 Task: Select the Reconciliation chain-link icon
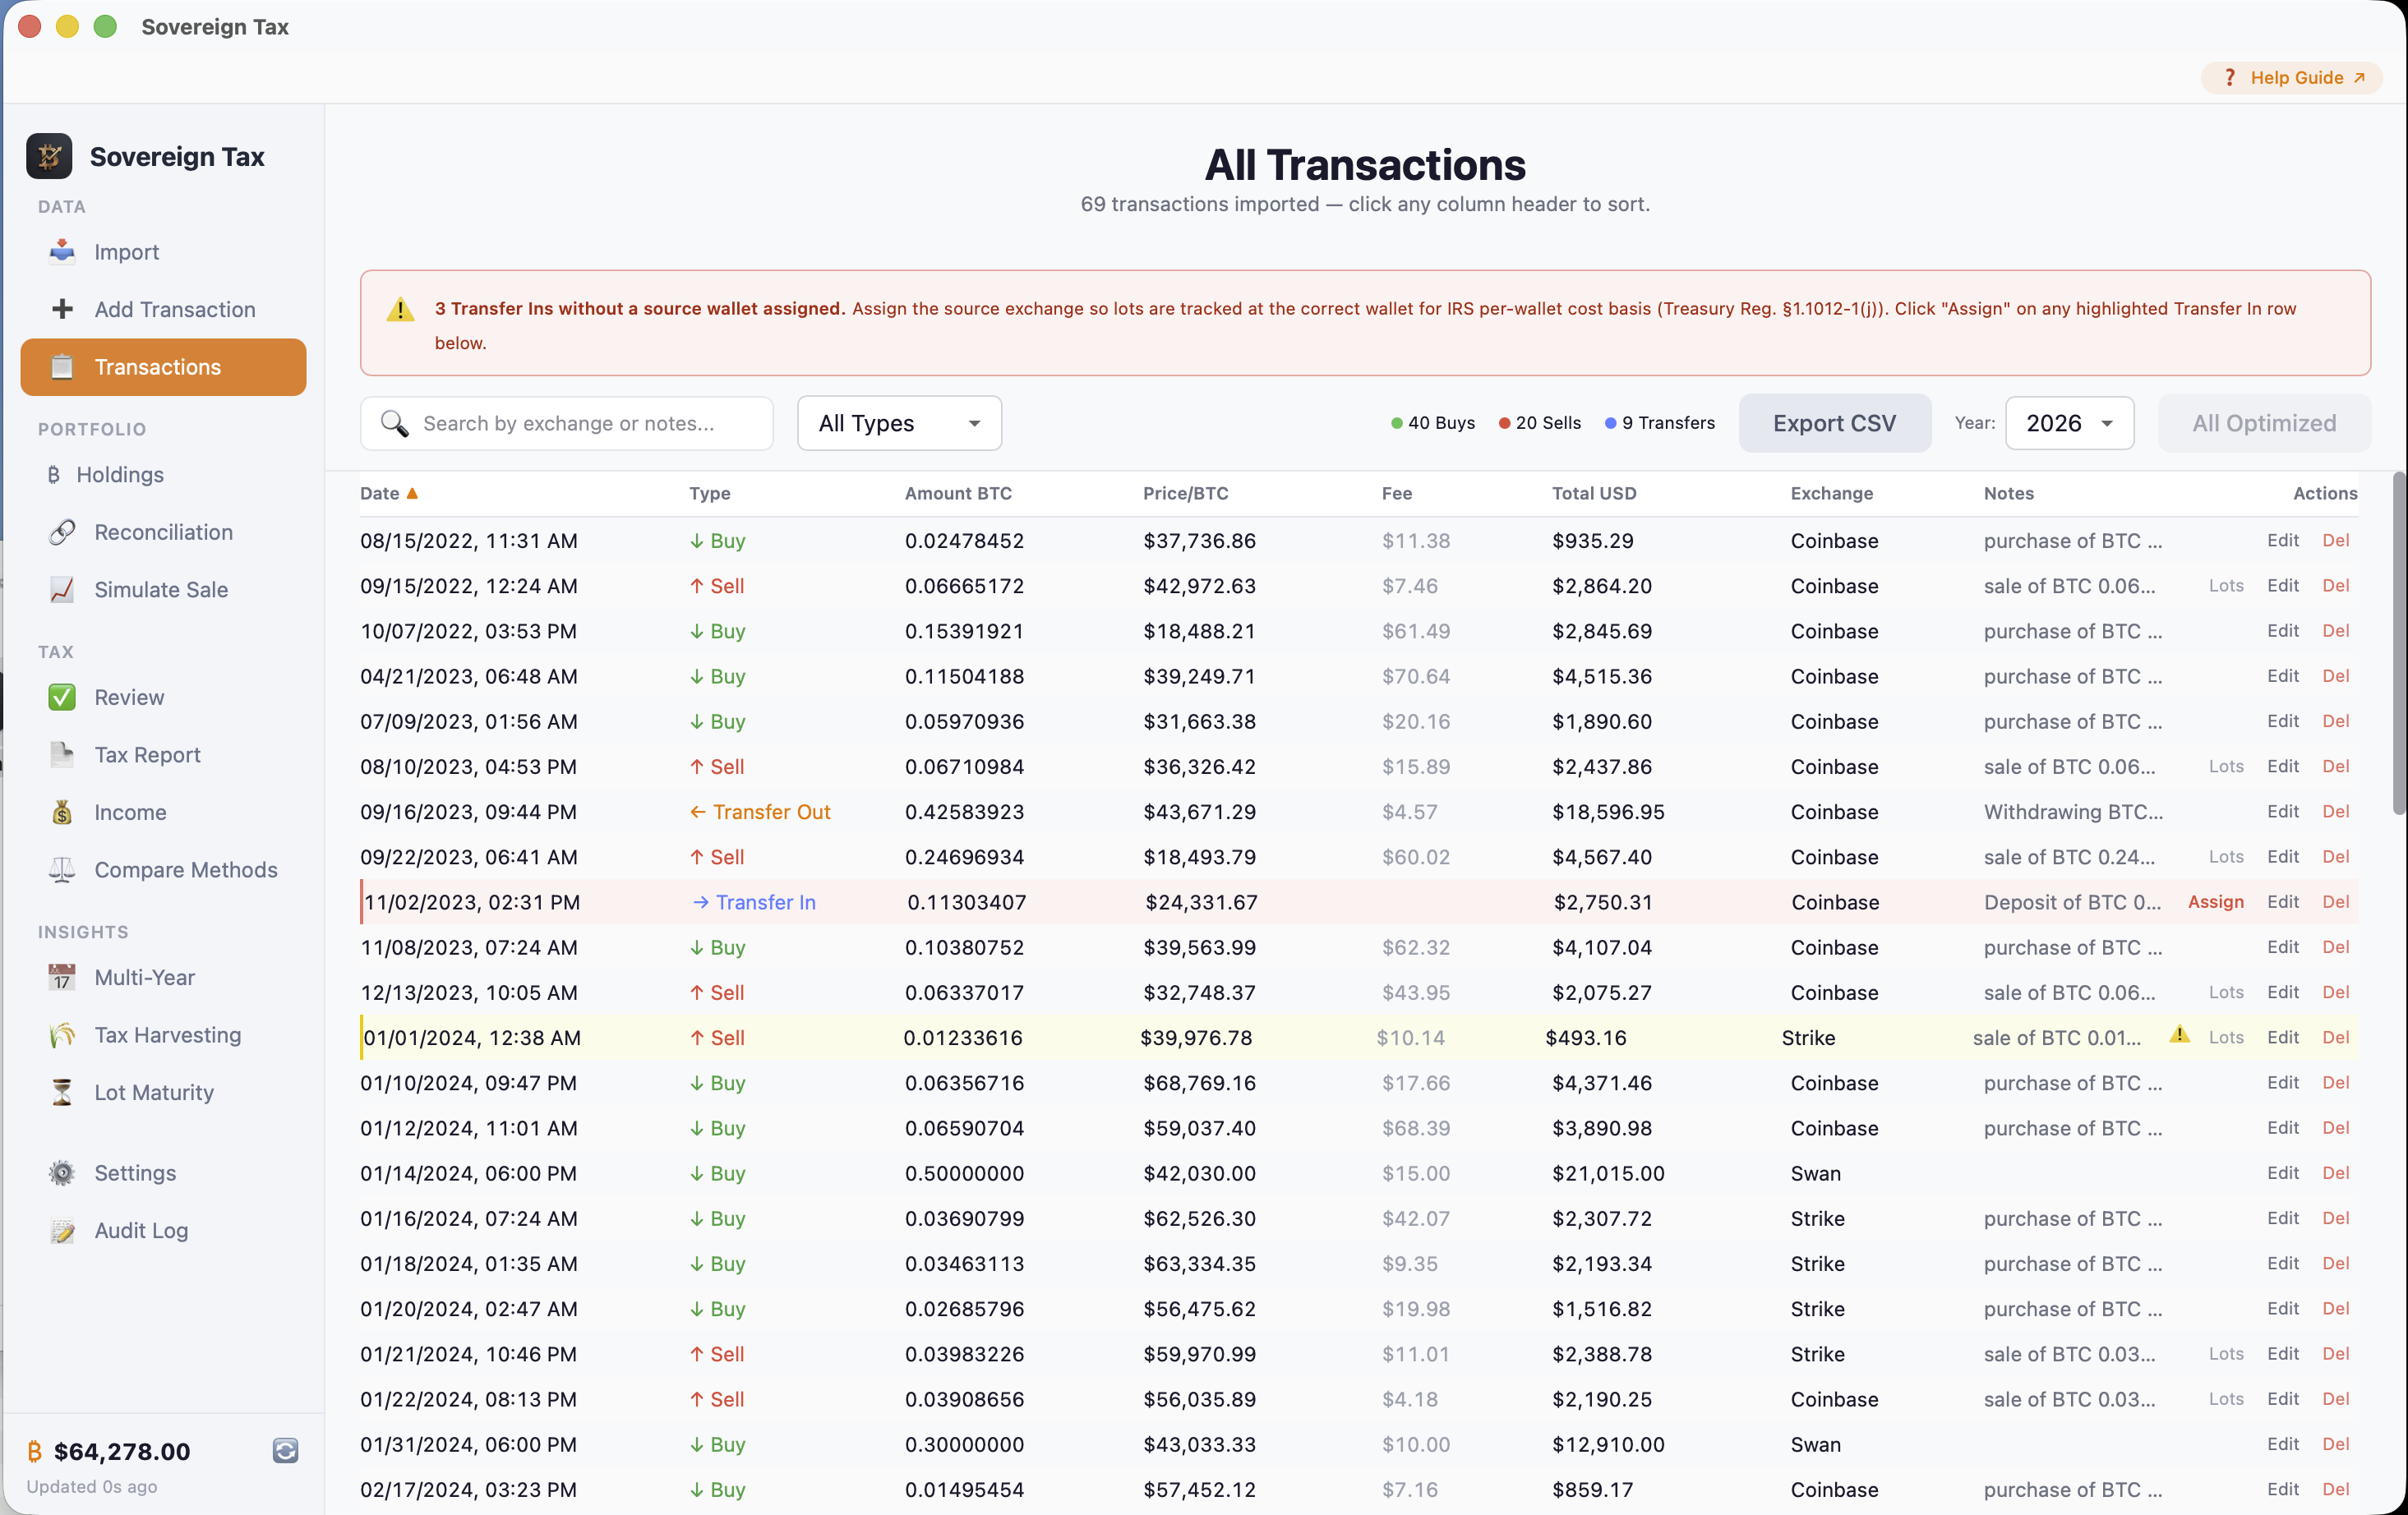pos(62,532)
